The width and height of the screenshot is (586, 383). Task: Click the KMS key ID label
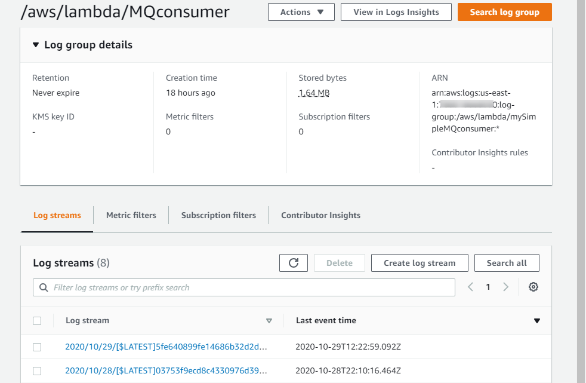[53, 117]
